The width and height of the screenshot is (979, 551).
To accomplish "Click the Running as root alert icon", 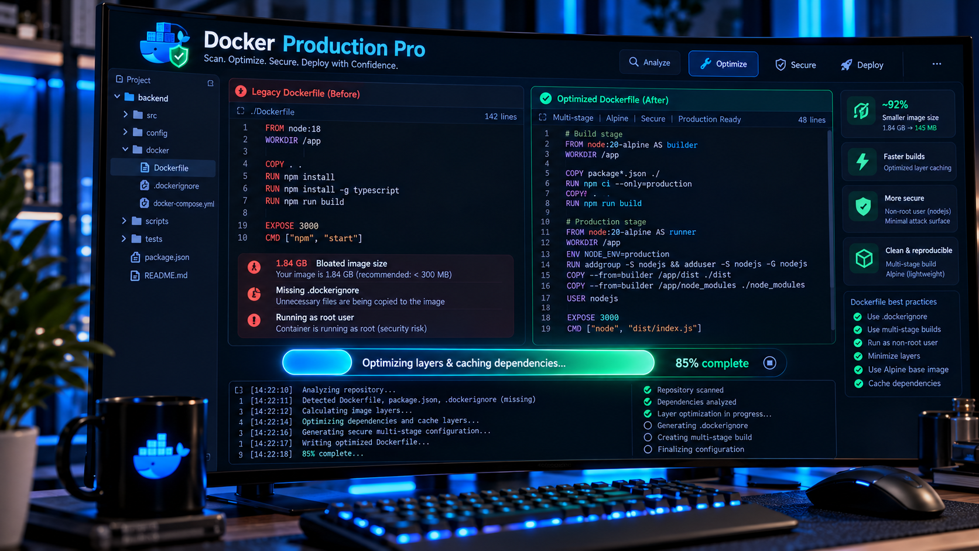I will click(x=254, y=320).
